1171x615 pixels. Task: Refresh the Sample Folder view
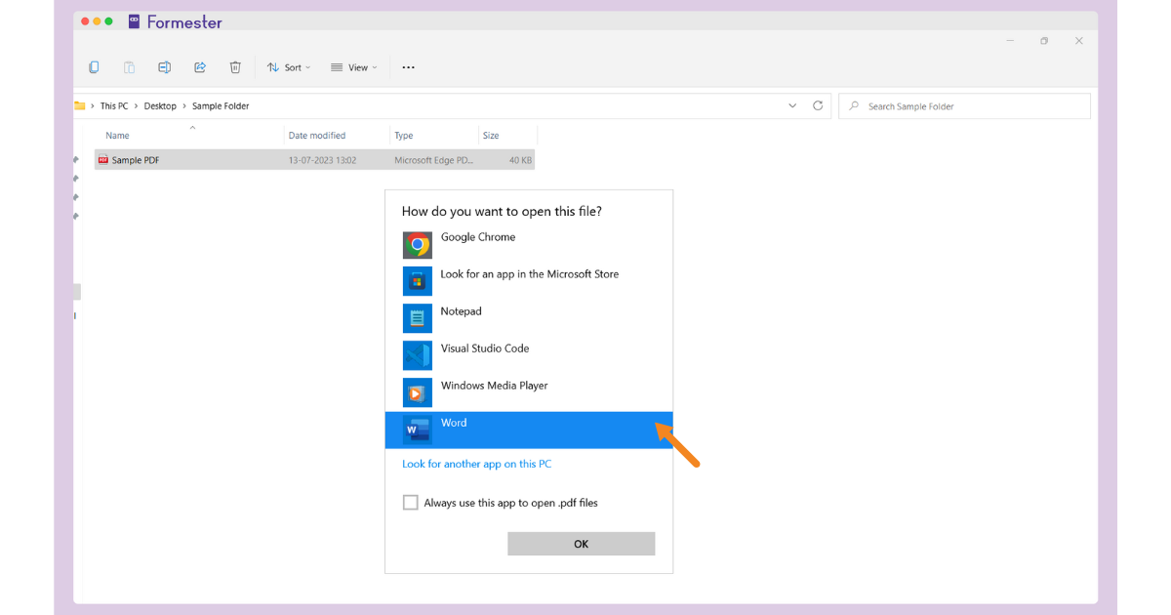coord(818,105)
